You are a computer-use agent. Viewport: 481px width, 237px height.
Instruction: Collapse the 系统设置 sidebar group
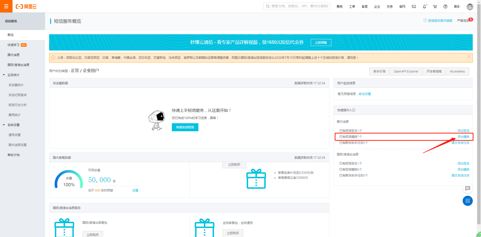coord(4,125)
